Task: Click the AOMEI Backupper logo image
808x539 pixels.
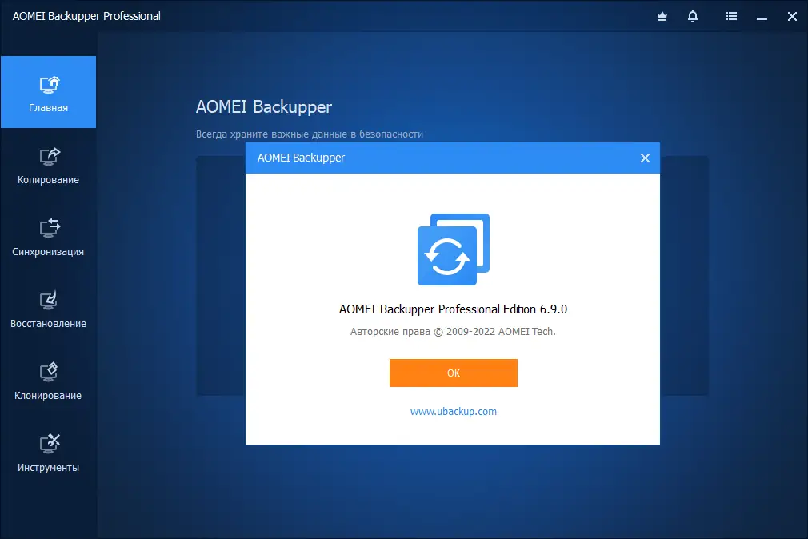Action: (x=453, y=250)
